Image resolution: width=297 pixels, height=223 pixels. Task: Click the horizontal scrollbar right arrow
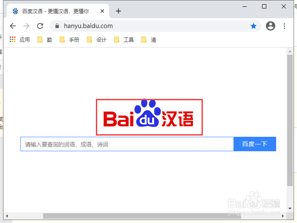coord(283,216)
